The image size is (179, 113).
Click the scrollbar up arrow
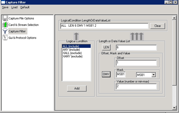pyautogui.click(x=174, y=18)
